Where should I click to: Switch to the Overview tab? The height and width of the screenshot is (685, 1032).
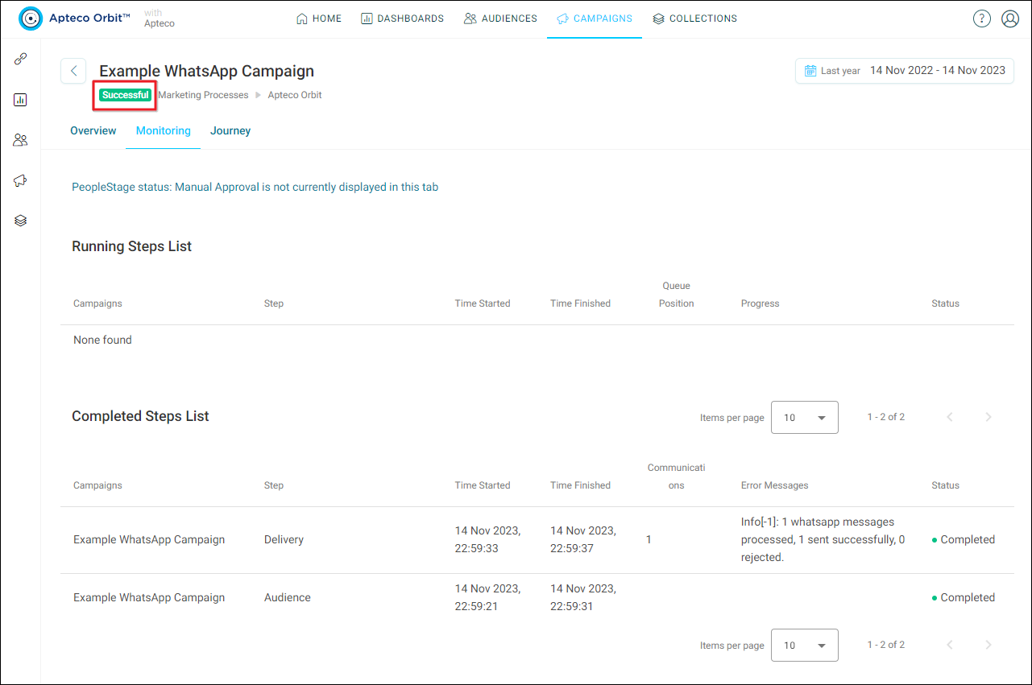click(x=93, y=130)
